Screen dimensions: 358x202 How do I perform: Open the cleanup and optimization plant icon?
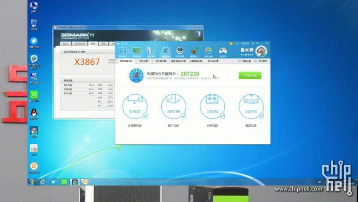[x=194, y=51]
